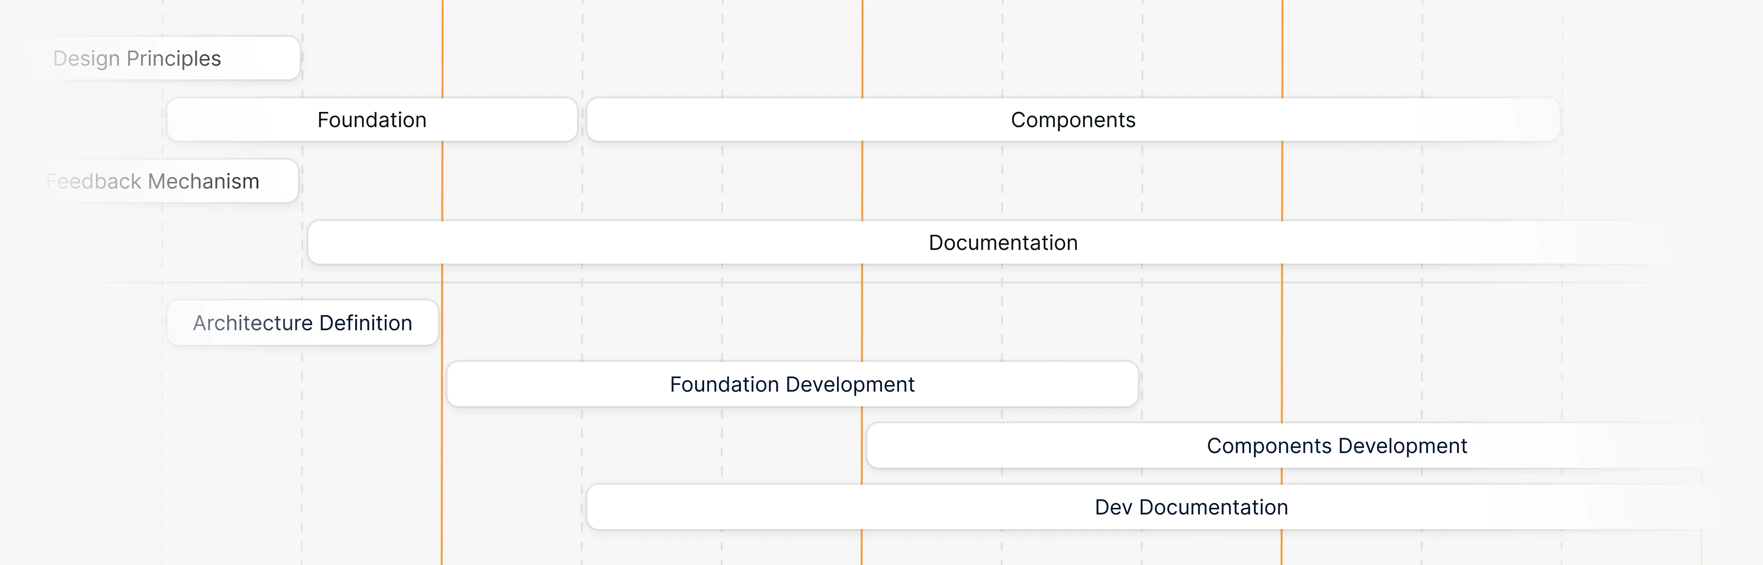This screenshot has height=565, width=1763.
Task: Select the Foundation Development bar
Action: pyautogui.click(x=793, y=385)
